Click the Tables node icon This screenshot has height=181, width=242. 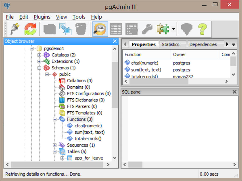62,152
